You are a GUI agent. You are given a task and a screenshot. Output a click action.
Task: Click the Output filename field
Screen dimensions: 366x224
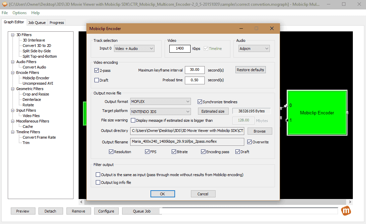tap(187, 142)
